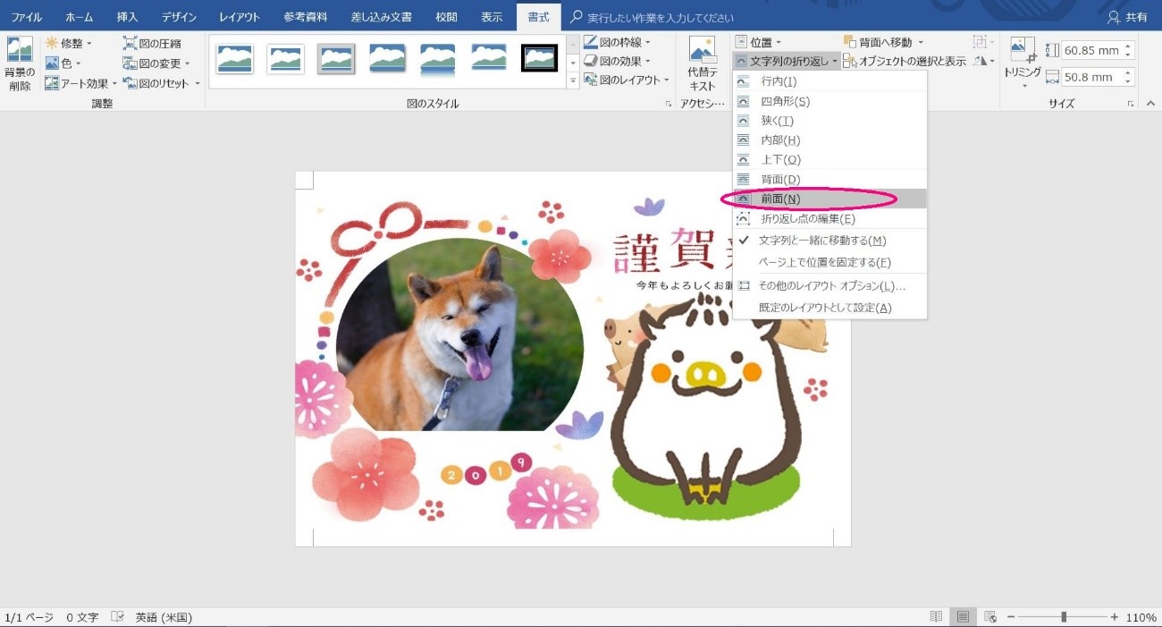The image size is (1162, 627).
Task: Open the Picture Effects (図の効果) dropdown
Action: coord(617,61)
